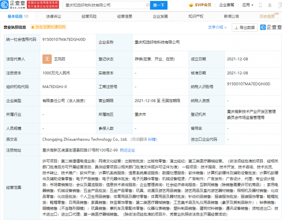282x220 pixels.
Task: Click the 纳税人识别号 value 91500107MA7EDGHJ0D
Action: click(x=248, y=84)
